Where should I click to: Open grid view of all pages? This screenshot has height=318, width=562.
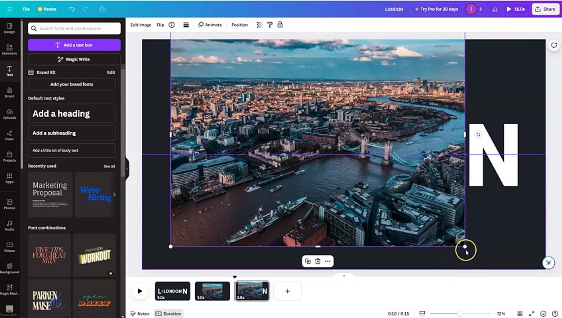click(520, 314)
